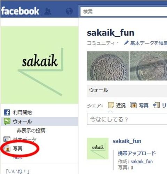Click the 検索 search field
This screenshot has height=174, width=167.
pos(124,11)
